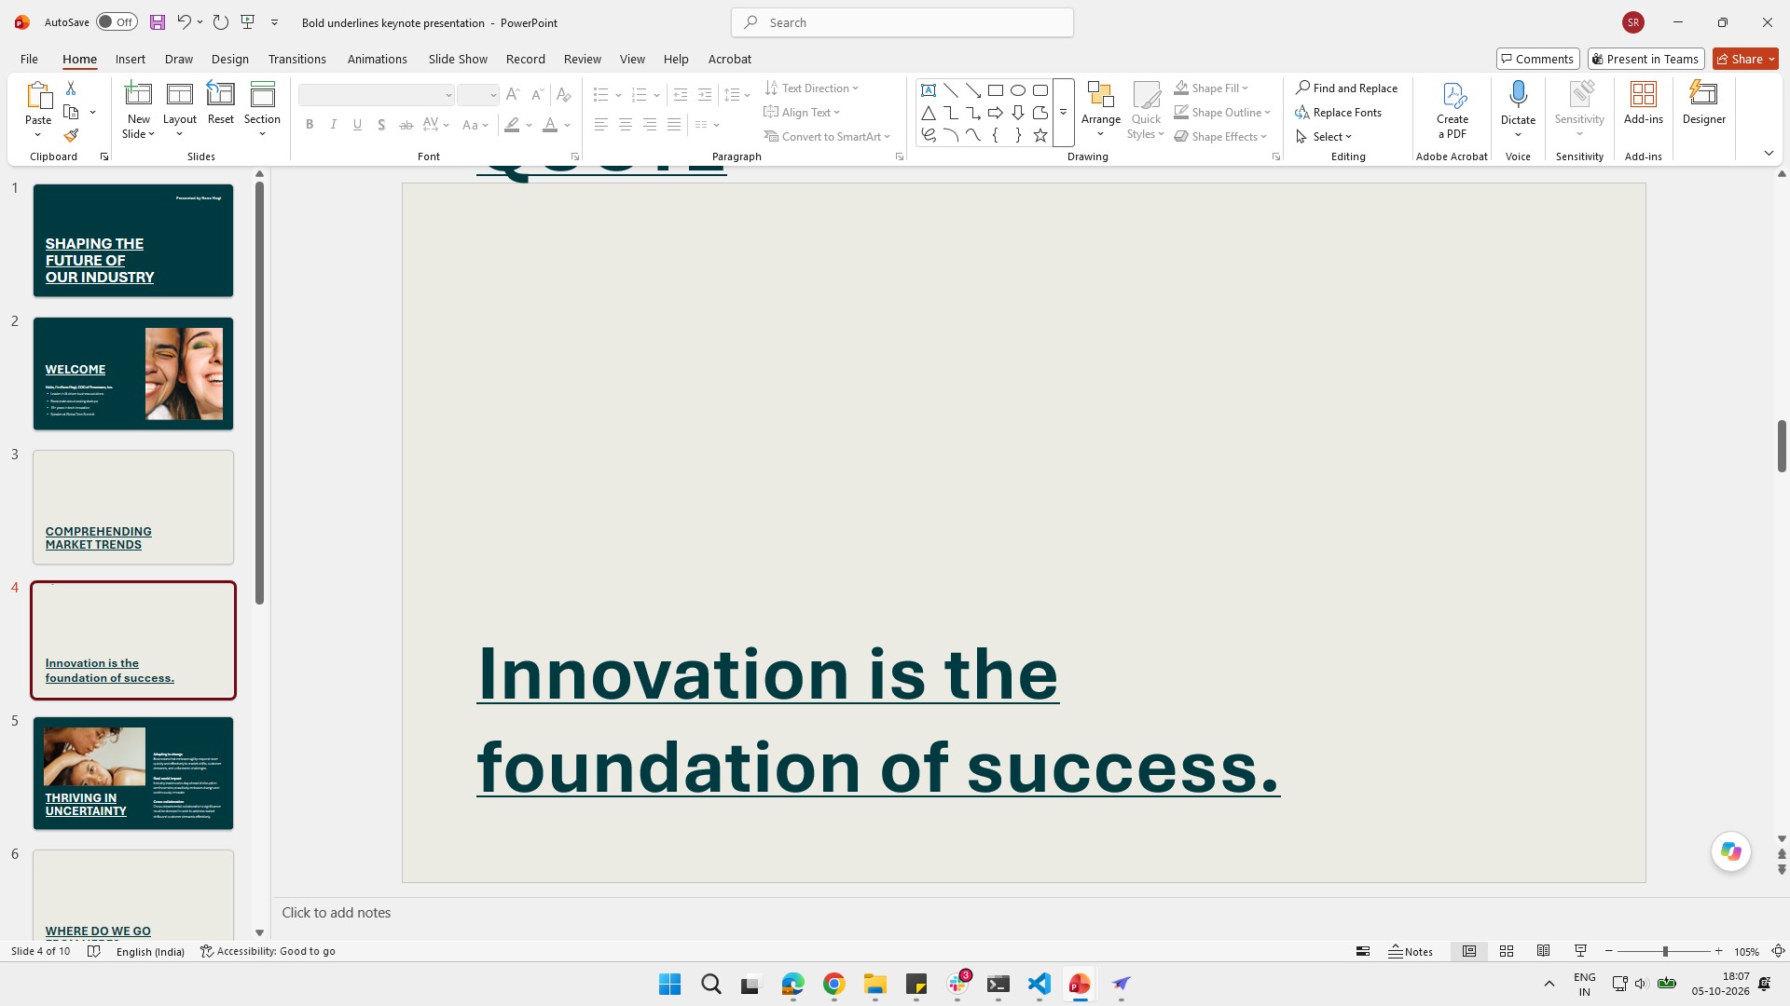Toggle Underline formatting
The image size is (1790, 1006).
pyautogui.click(x=357, y=125)
